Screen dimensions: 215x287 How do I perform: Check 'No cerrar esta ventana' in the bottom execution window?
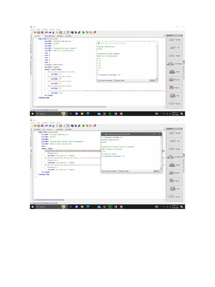coord(102,171)
